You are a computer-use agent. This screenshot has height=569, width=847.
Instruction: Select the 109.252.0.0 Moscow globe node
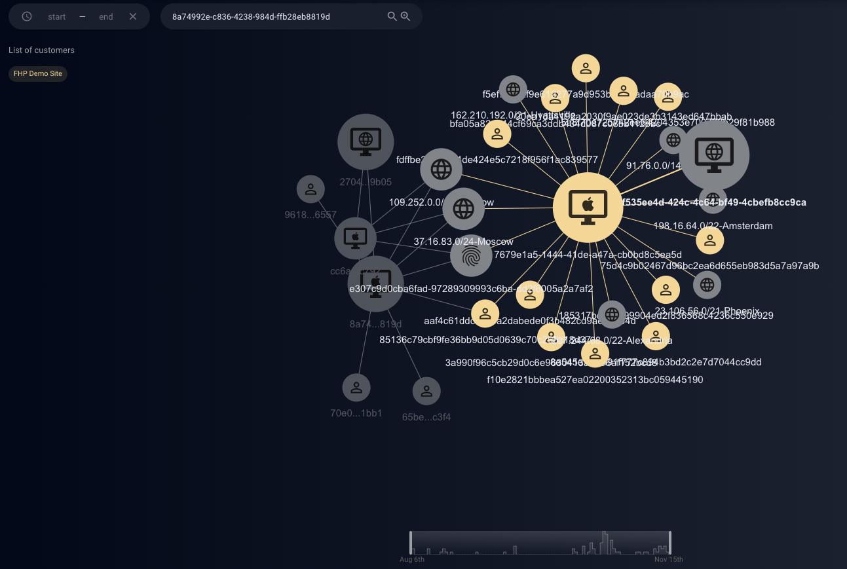(x=463, y=209)
